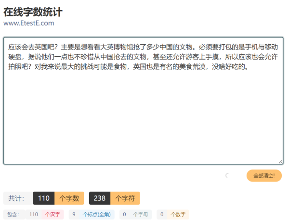The height and width of the screenshot is (220, 289).
Task: Click the 个数字 digits badge
Action: (178, 214)
